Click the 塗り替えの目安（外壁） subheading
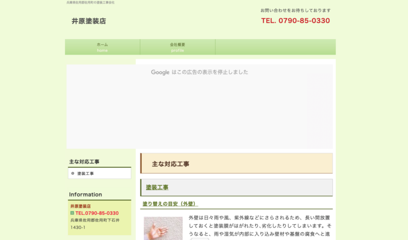The width and height of the screenshot is (408, 240). [170, 204]
